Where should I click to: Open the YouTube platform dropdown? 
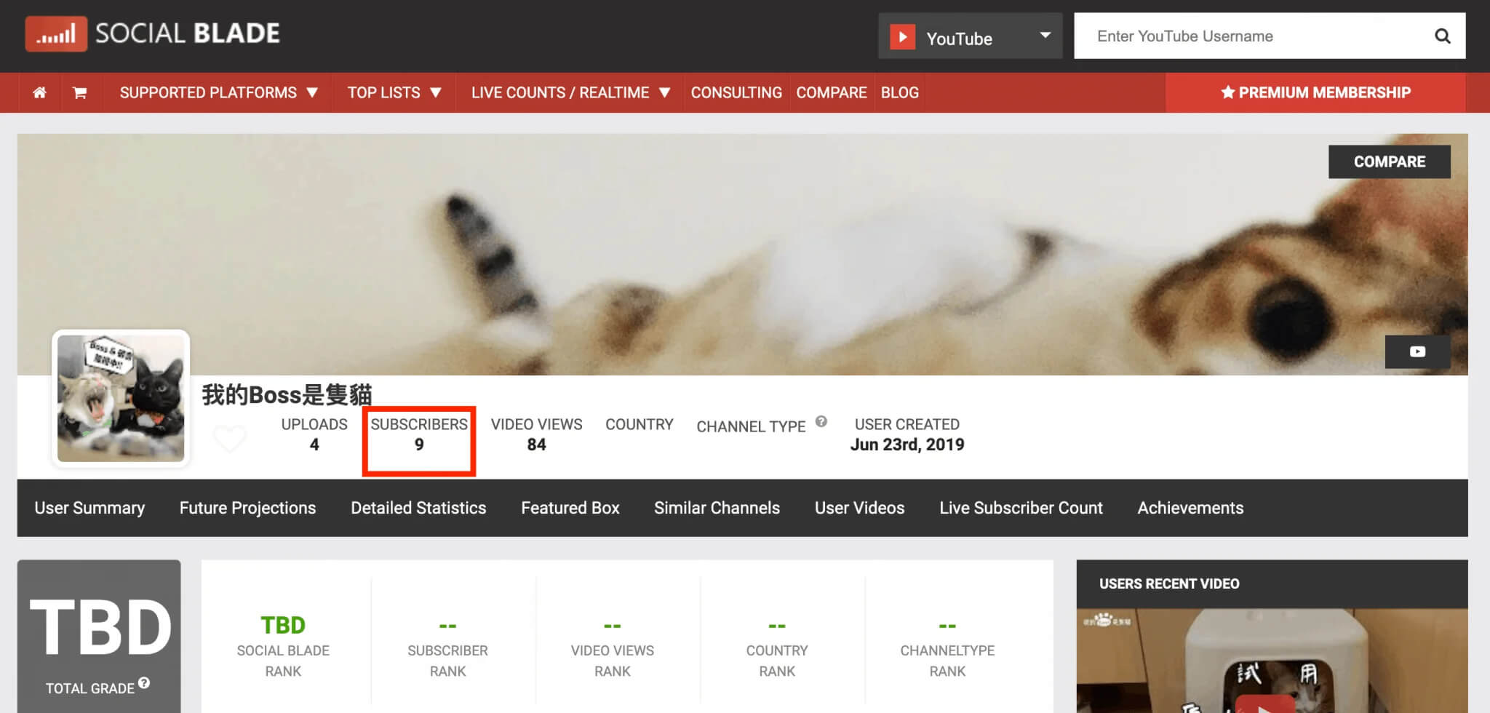(x=970, y=36)
